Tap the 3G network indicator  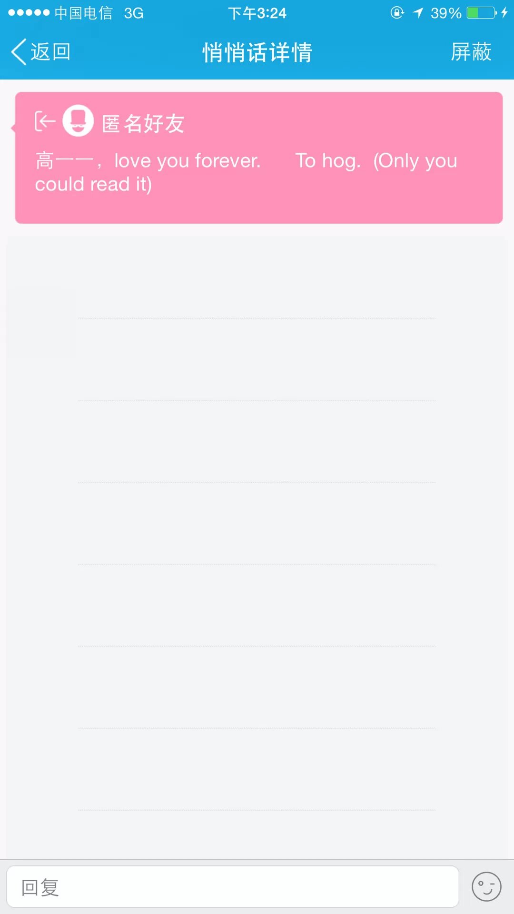pos(134,13)
